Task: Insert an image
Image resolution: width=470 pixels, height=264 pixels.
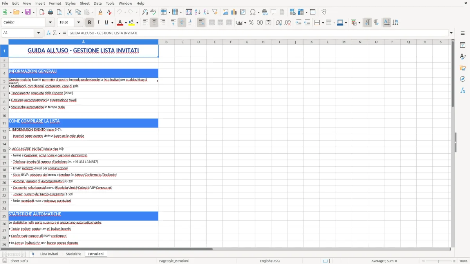Action: tap(226, 12)
